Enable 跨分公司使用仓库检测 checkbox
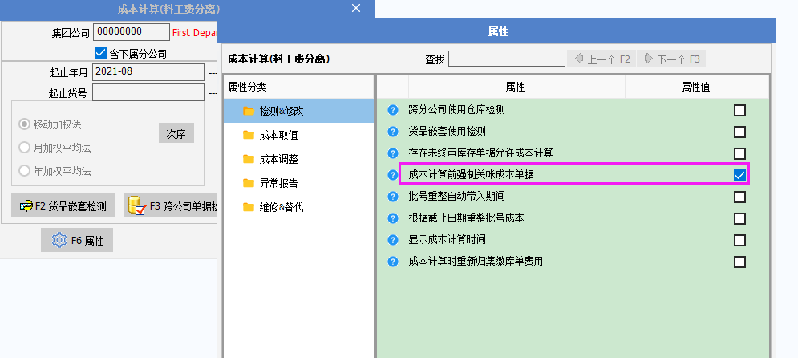Screen dimensions: 798x358 (739, 111)
